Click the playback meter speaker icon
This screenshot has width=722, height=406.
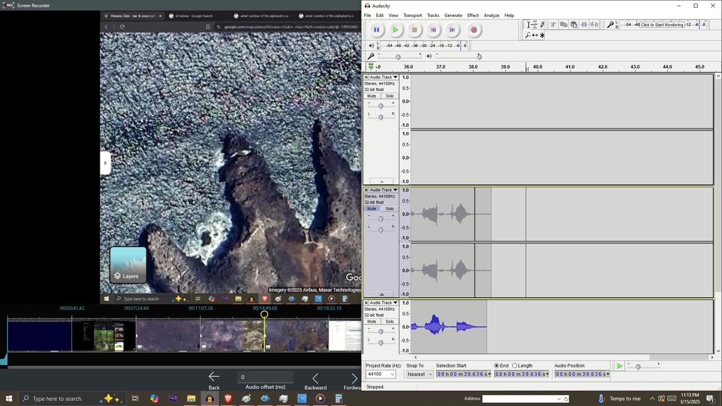pos(371,46)
